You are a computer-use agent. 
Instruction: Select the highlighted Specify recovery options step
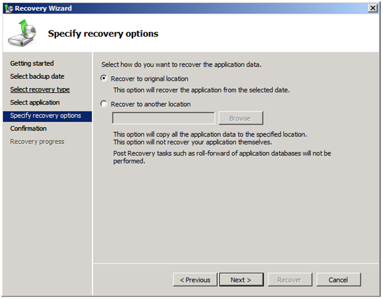[46, 116]
